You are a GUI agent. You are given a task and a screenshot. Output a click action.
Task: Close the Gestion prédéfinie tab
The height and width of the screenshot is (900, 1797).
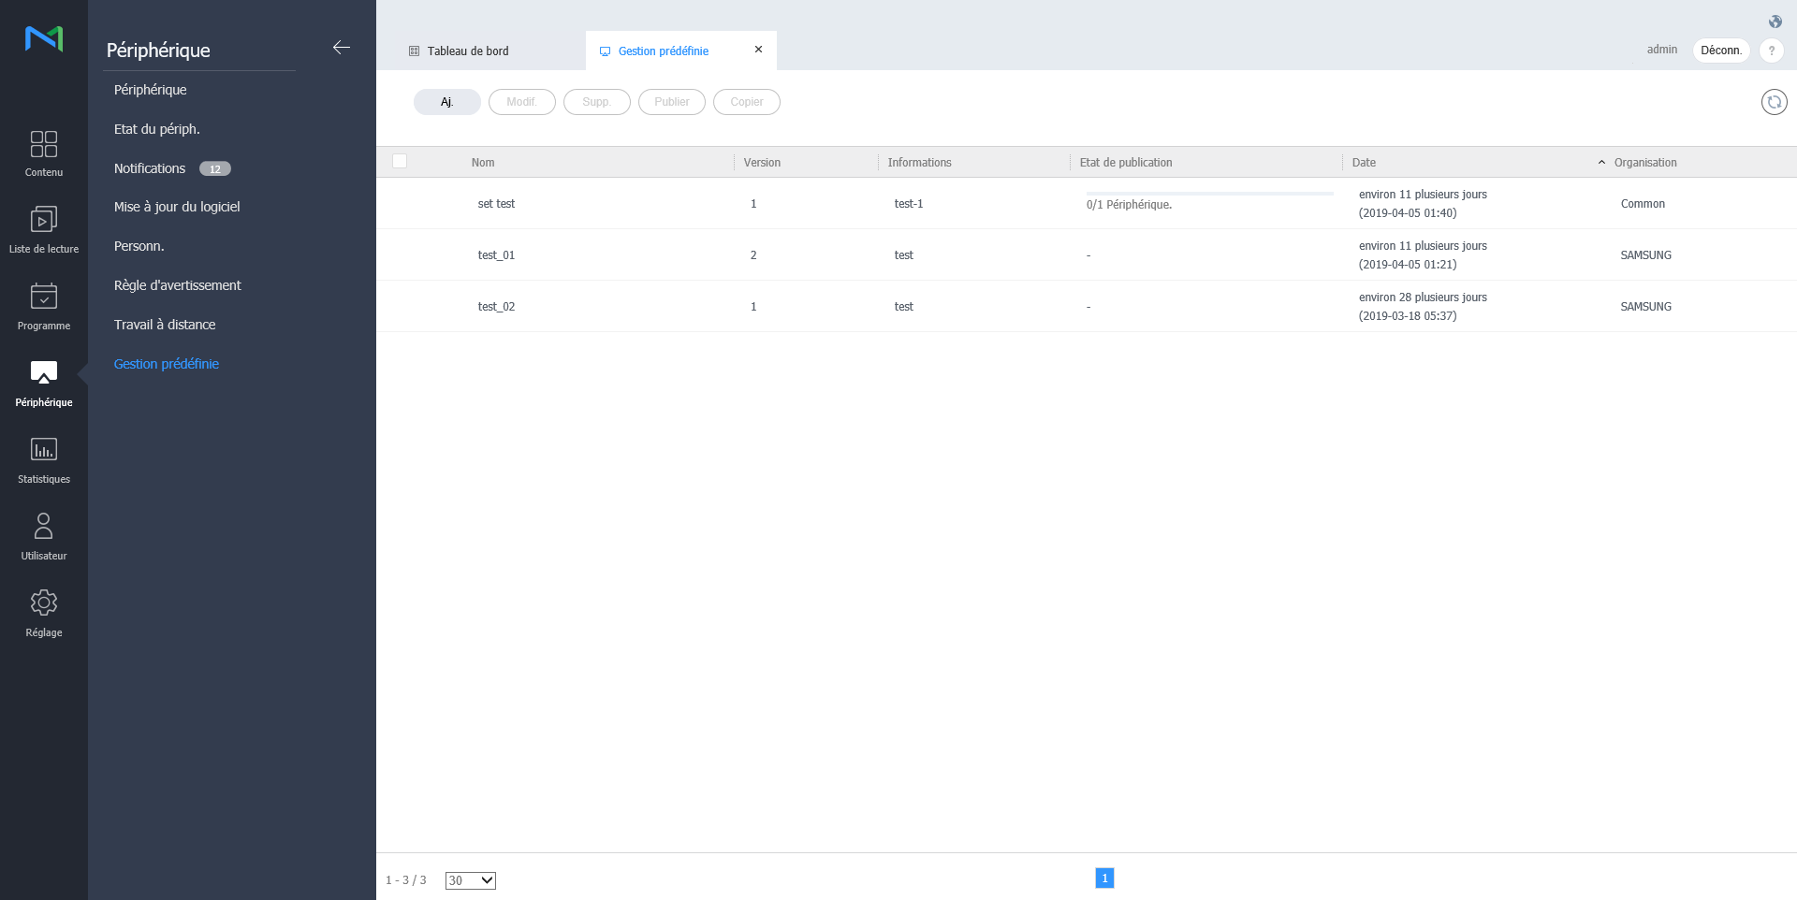pos(758,50)
